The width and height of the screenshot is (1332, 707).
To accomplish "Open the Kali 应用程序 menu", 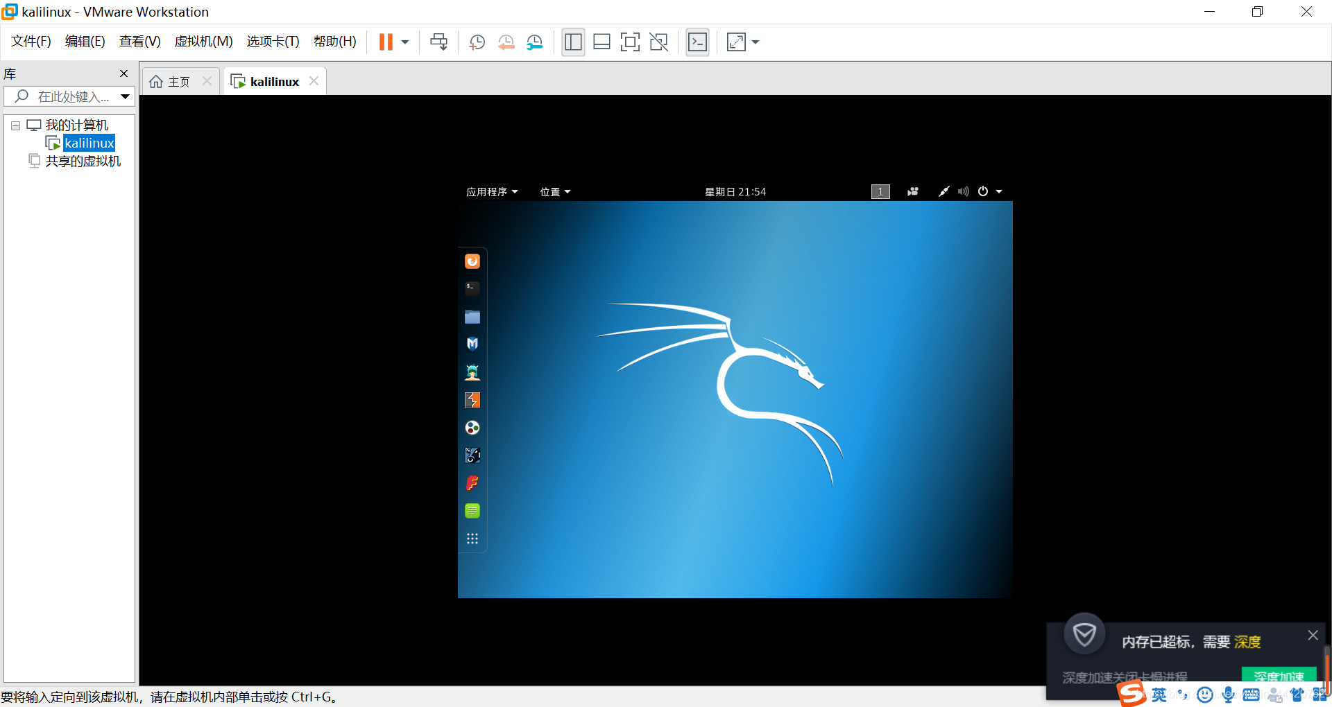I will click(x=492, y=192).
